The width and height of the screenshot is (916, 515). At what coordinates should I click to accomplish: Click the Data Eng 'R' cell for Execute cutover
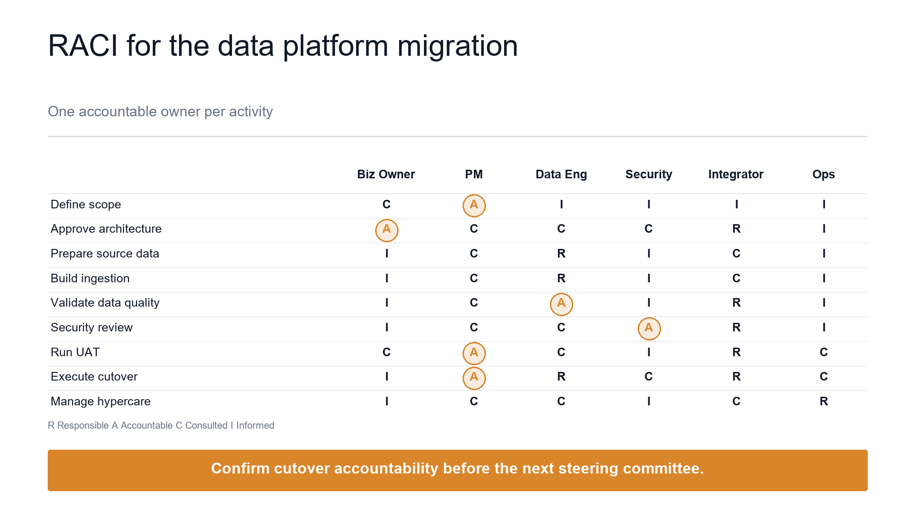(x=561, y=377)
